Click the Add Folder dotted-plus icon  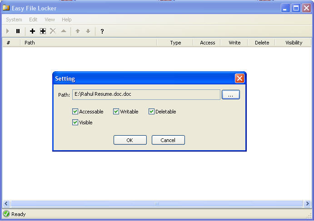pyautogui.click(x=43, y=31)
